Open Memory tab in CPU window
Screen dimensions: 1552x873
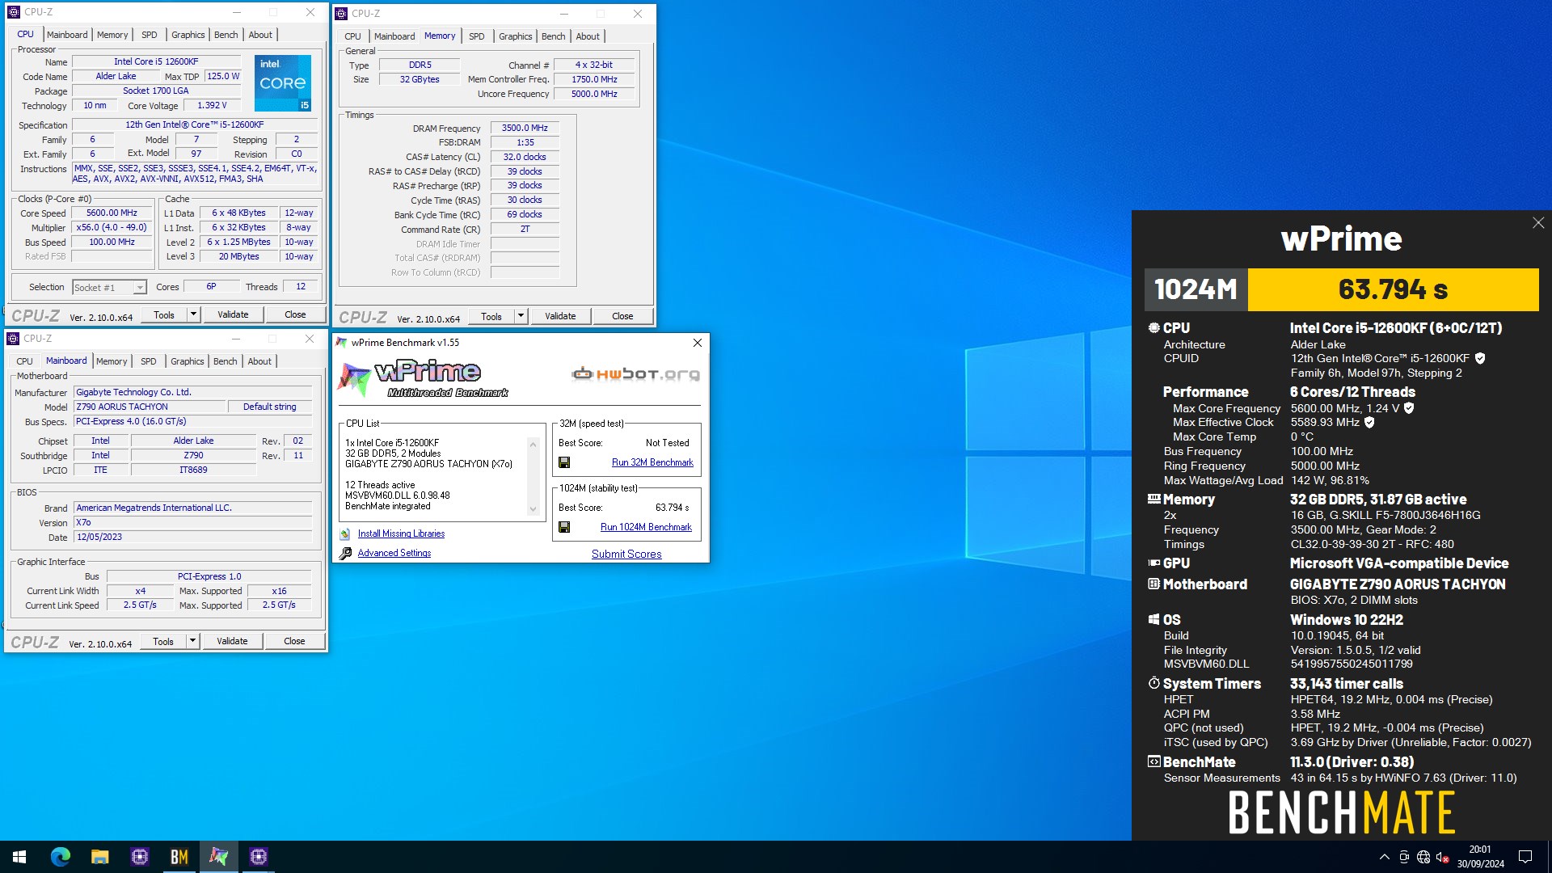click(x=112, y=35)
